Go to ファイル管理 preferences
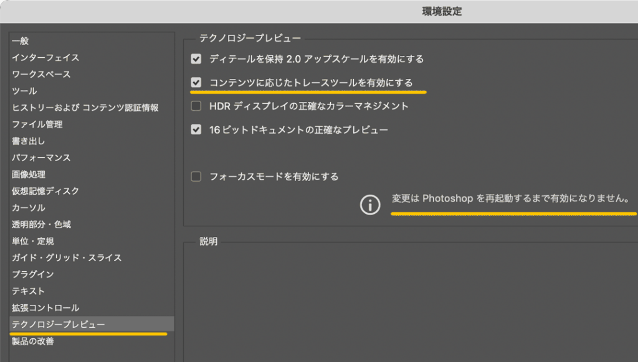Viewport: 638px width, 362px height. 37,124
